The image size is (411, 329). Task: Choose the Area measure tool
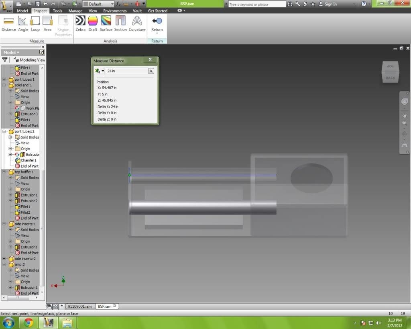click(47, 24)
